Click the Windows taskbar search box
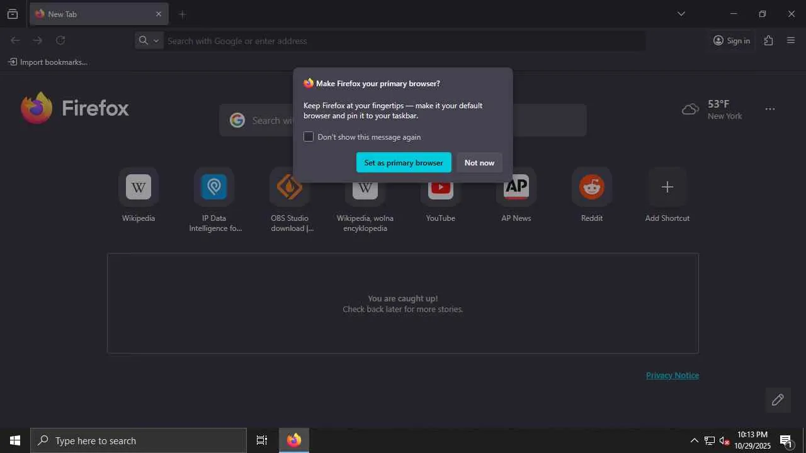806x453 pixels. point(139,440)
